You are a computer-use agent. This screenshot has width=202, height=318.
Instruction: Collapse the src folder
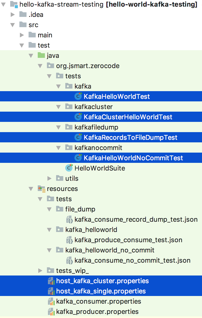pos(12,25)
